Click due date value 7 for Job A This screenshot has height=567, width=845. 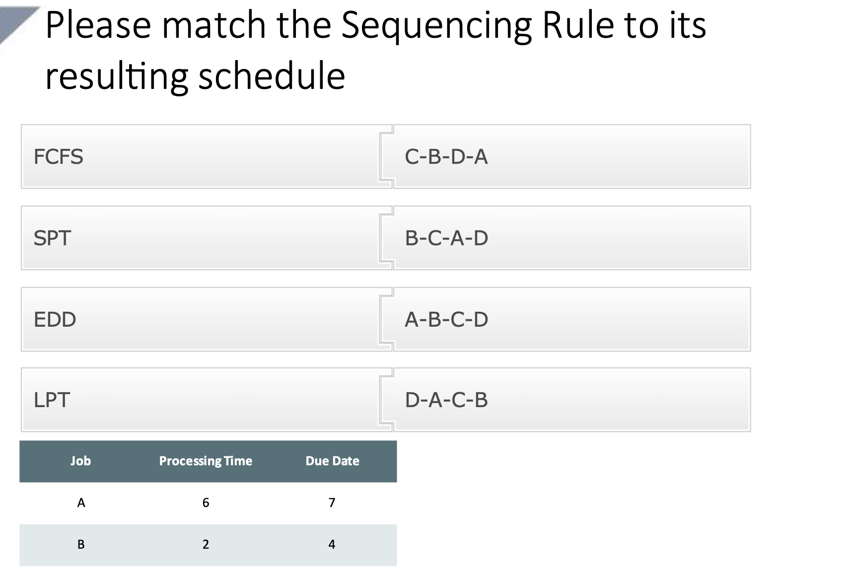tap(332, 503)
